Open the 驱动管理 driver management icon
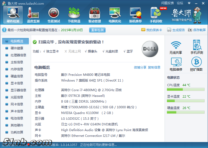The image size is (208, 148). [95, 15]
